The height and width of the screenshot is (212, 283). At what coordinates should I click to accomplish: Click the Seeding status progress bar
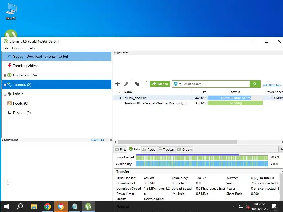point(235,103)
